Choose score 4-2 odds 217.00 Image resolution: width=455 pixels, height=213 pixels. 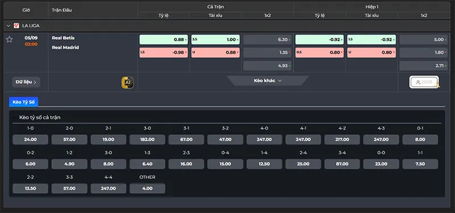[342, 139]
